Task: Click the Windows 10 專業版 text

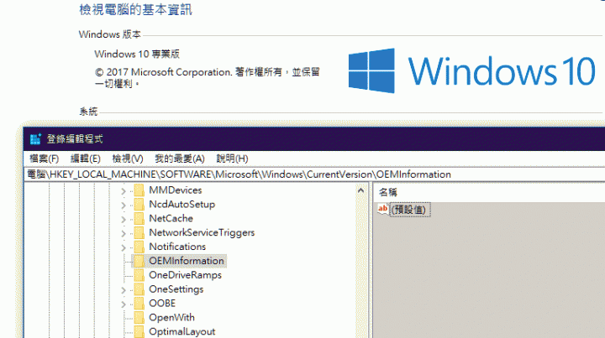Action: (x=137, y=54)
